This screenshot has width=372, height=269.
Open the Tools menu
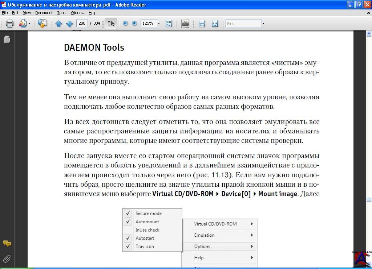[61, 13]
